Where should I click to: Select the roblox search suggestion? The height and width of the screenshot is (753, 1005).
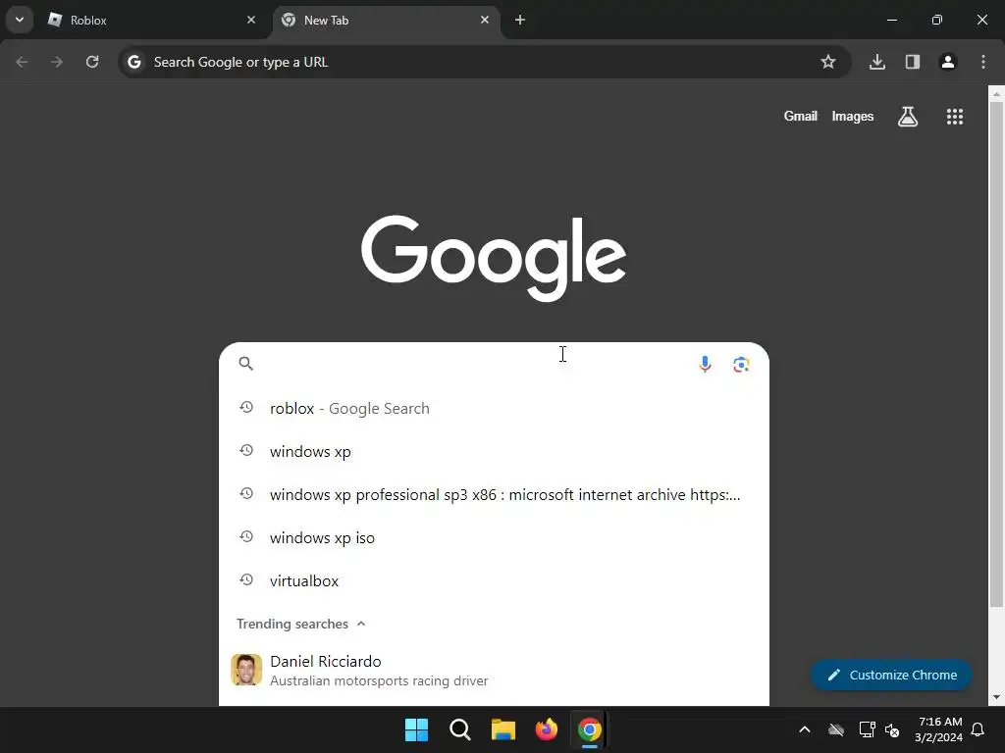point(494,409)
